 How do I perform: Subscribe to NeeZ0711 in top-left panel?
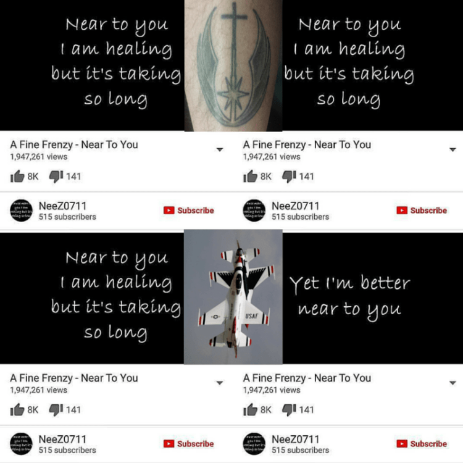coord(189,211)
